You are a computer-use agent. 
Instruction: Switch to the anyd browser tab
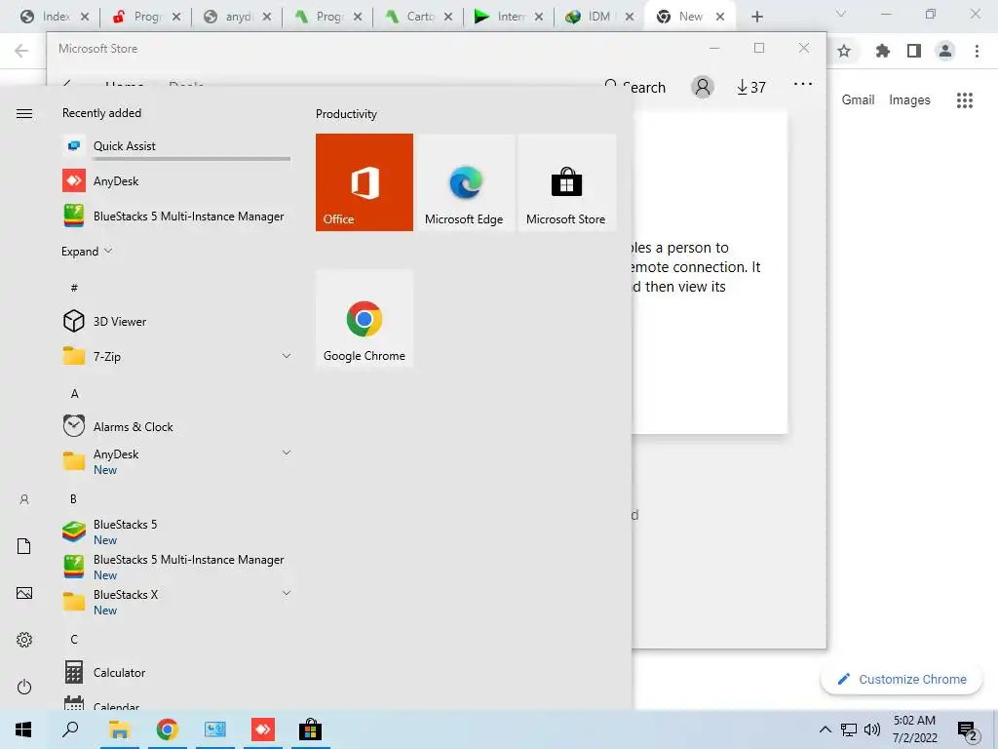tap(238, 17)
